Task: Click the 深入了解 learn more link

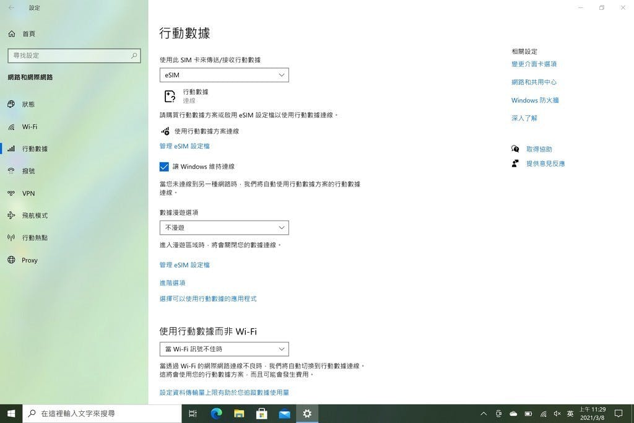Action: click(x=524, y=118)
